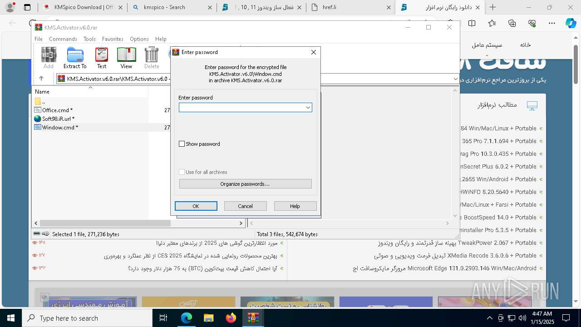Viewport: 581px width, 327px height.
Task: Switch to the href.li tab
Action: point(351,7)
